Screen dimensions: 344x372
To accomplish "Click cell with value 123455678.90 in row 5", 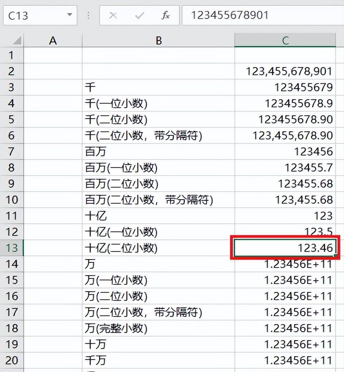I will click(285, 119).
